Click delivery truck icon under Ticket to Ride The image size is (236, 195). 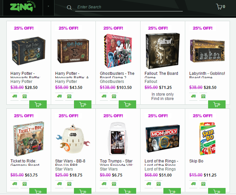click(x=14, y=184)
